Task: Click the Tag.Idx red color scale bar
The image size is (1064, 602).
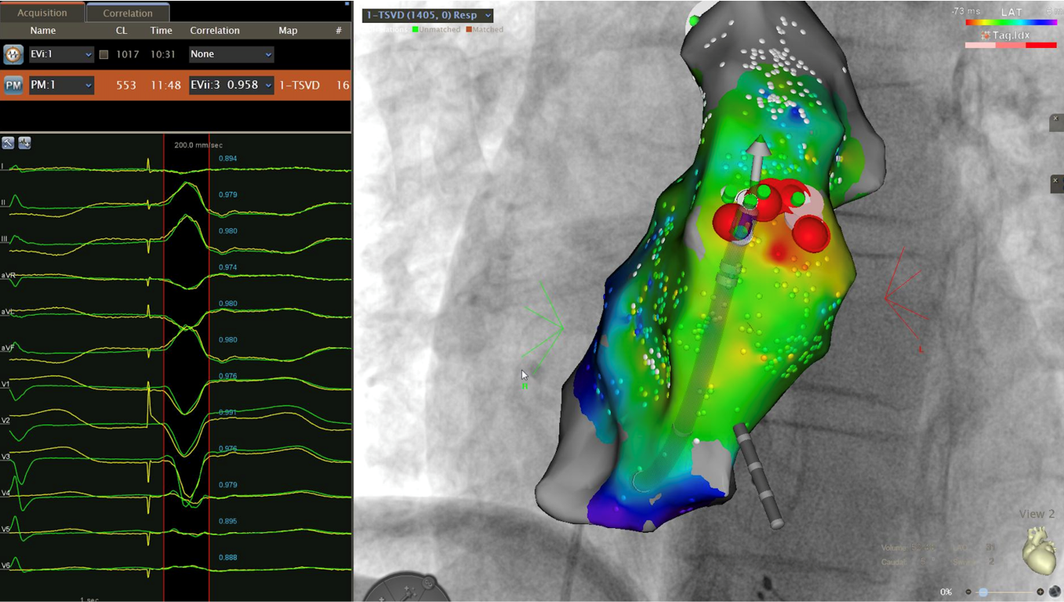Action: (1011, 46)
